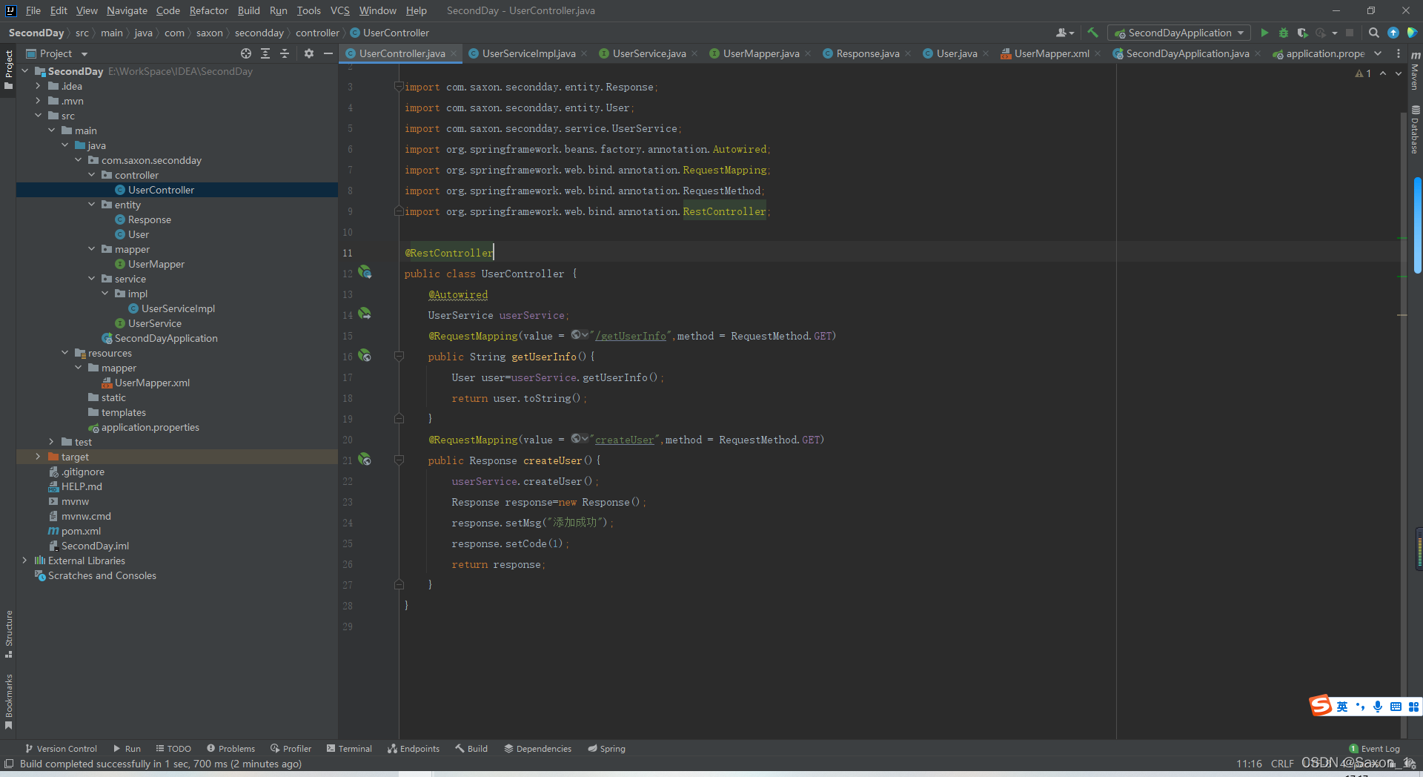Open the Dependencies tool window
The image size is (1423, 777).
(537, 749)
